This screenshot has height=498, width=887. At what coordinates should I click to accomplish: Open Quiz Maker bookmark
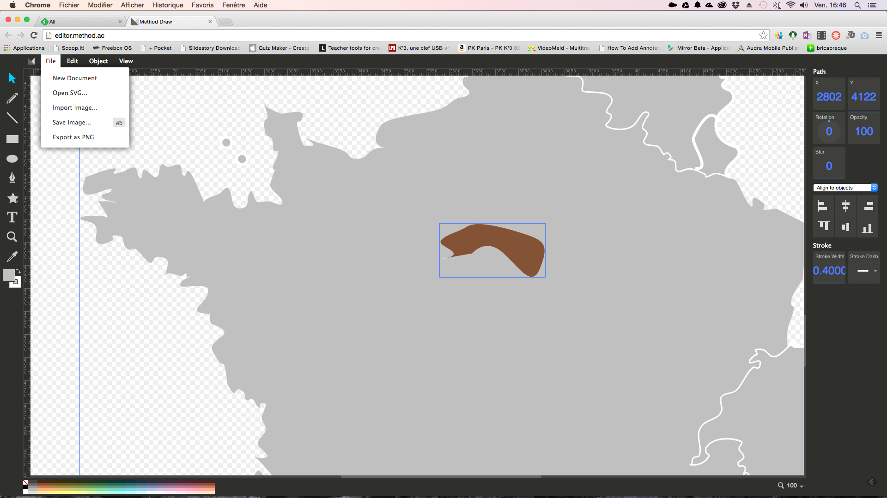279,48
